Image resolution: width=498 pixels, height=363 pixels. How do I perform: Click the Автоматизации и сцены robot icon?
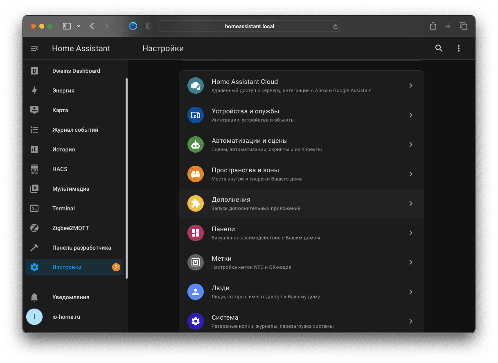(x=196, y=144)
